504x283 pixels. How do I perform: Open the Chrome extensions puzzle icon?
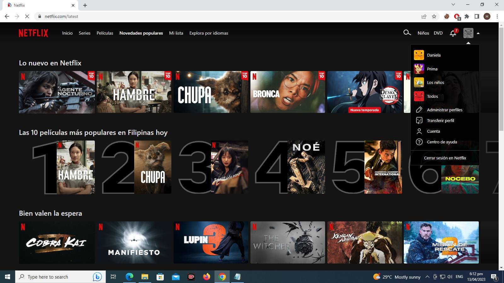467,16
